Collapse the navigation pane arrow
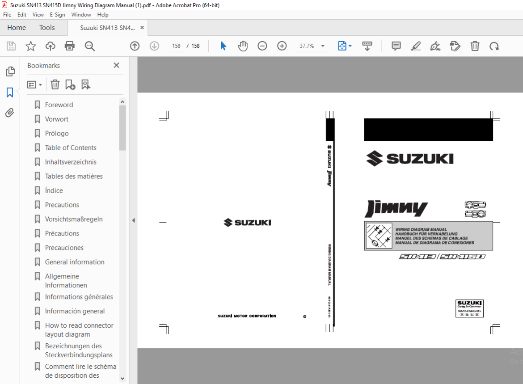The width and height of the screenshot is (523, 384). [133, 220]
